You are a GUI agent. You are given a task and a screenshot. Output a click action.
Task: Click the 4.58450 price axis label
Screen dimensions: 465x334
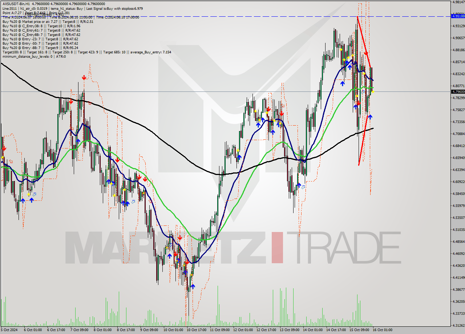(x=458, y=194)
